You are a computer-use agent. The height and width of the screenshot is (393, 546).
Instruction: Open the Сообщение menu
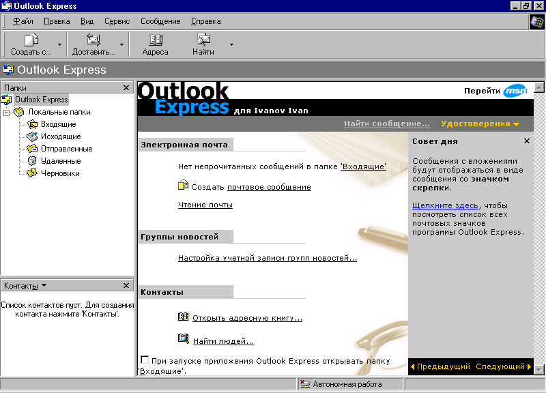pos(160,21)
